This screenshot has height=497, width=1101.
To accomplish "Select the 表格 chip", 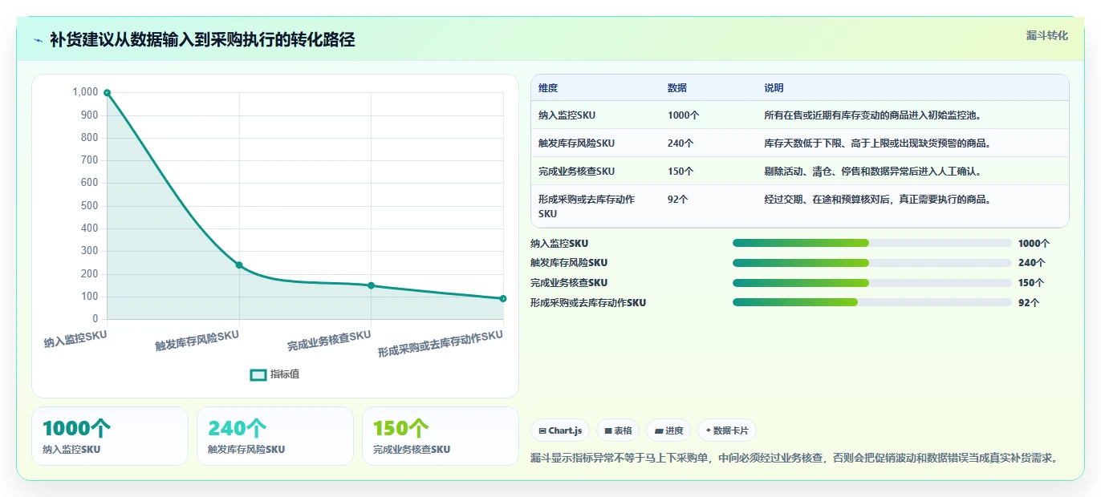I will click(618, 430).
